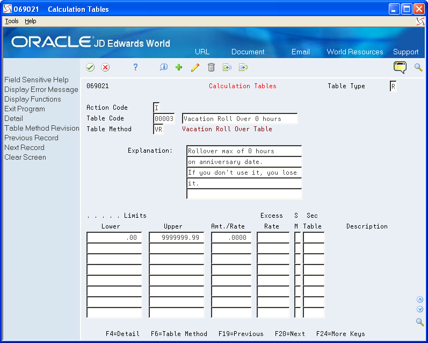Click F19=Previous function key

pyautogui.click(x=241, y=334)
